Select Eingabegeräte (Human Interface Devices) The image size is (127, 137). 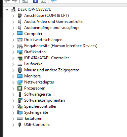coord(61,46)
